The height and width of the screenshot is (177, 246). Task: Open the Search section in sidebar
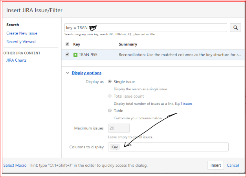pos(13,25)
